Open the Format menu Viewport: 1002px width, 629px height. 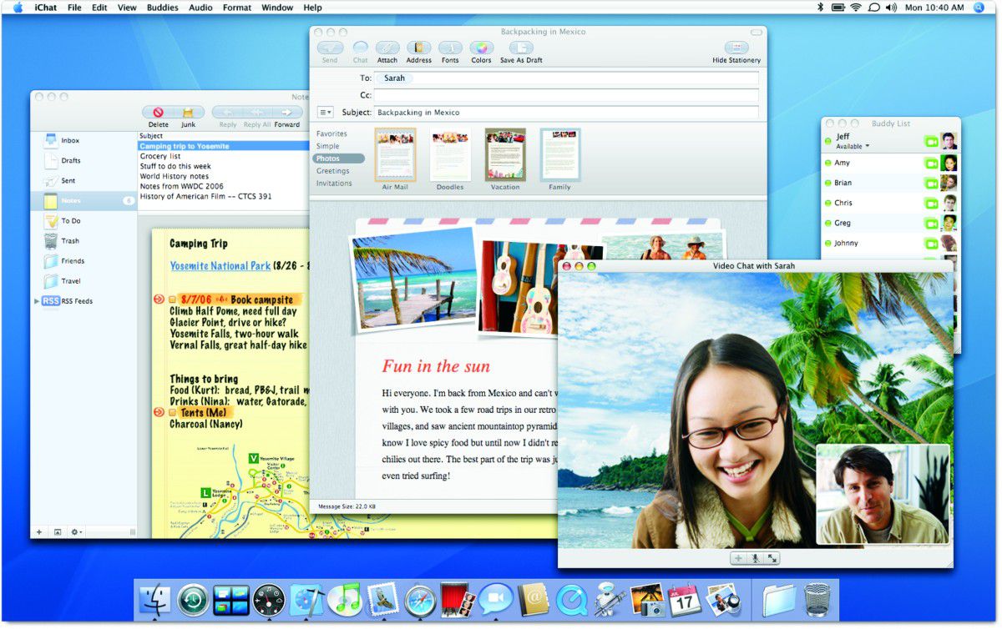pos(237,8)
